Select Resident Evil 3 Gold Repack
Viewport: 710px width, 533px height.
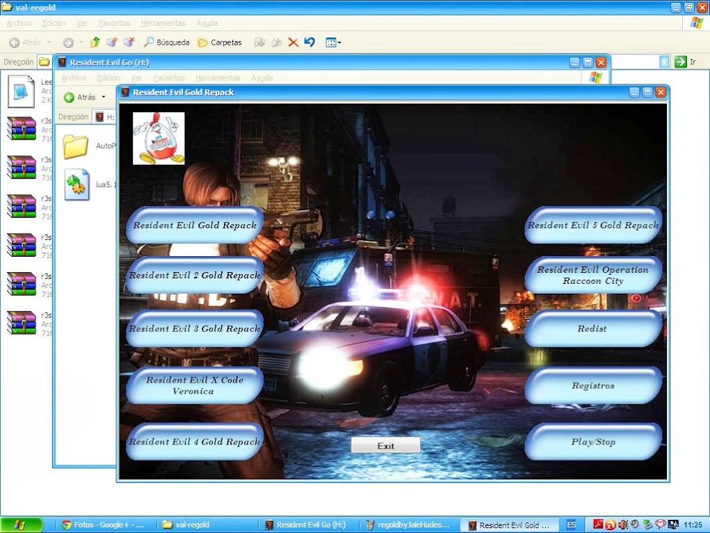[x=195, y=328]
